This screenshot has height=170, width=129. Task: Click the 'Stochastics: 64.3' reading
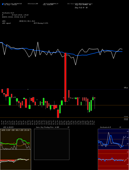8,13
